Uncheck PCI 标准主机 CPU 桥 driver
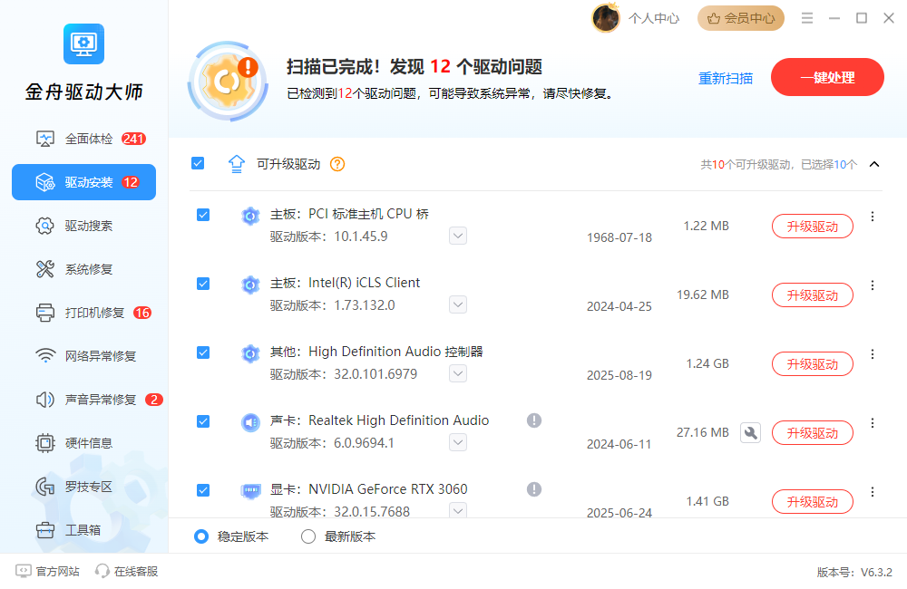907x589 pixels. pyautogui.click(x=203, y=215)
